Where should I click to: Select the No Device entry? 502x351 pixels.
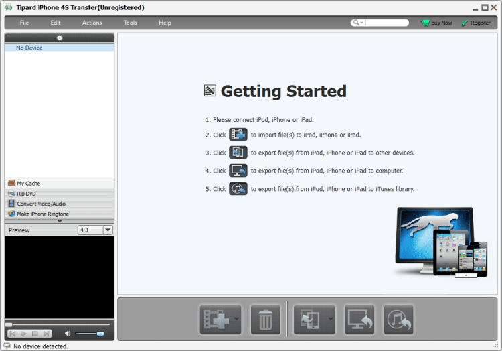point(60,48)
